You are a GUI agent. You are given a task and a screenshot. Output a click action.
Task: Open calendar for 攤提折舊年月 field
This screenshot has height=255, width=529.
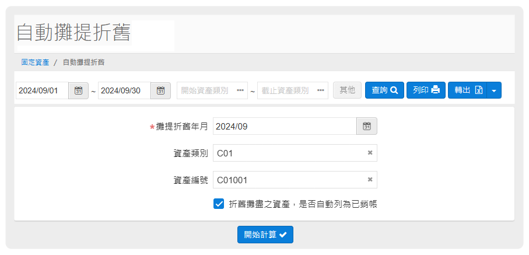[x=367, y=126]
